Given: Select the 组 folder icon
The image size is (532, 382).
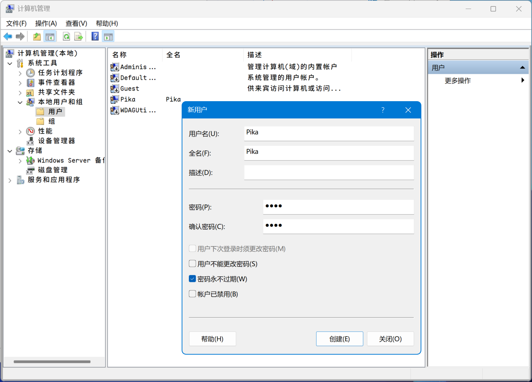Looking at the screenshot, I should (40, 121).
